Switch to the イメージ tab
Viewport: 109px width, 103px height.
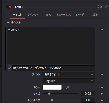tap(80, 15)
